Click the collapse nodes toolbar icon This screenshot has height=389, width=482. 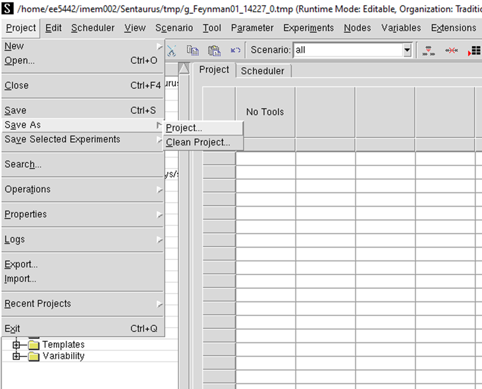tap(451, 50)
